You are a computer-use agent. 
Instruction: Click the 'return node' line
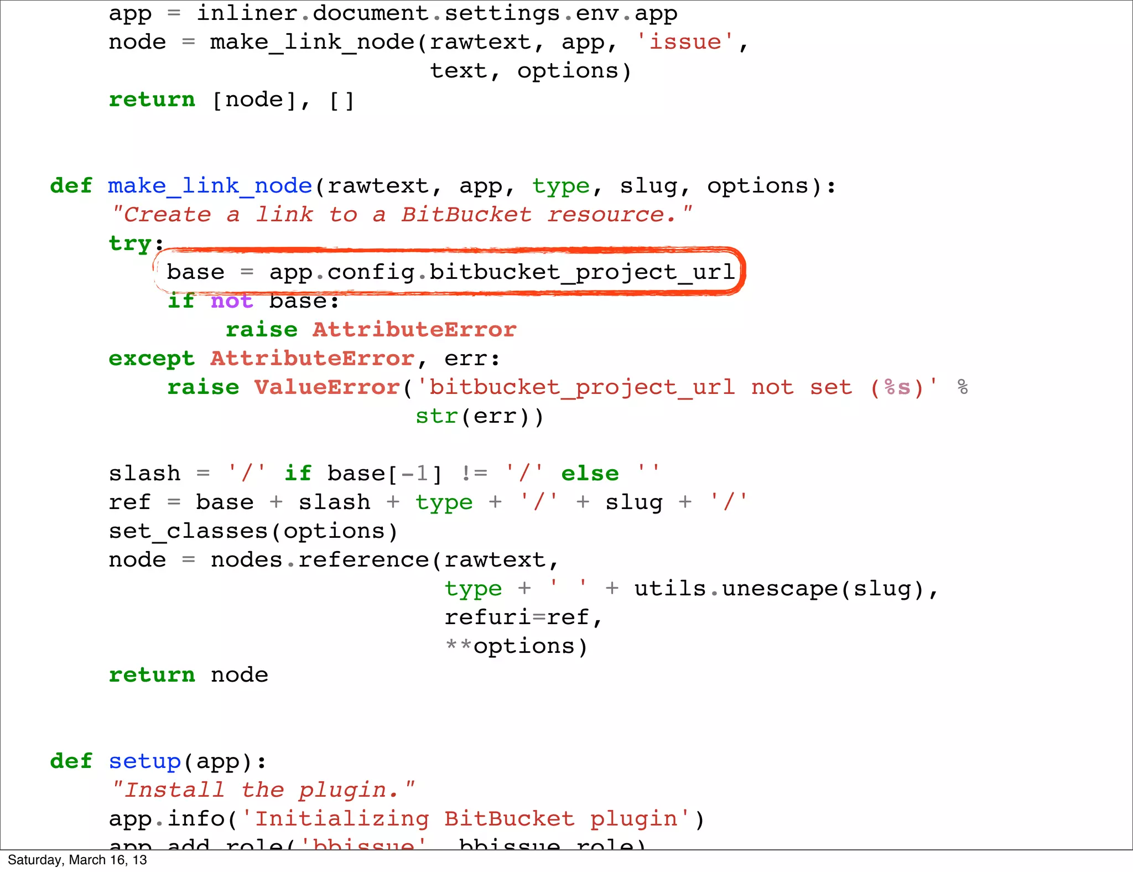pyautogui.click(x=188, y=675)
